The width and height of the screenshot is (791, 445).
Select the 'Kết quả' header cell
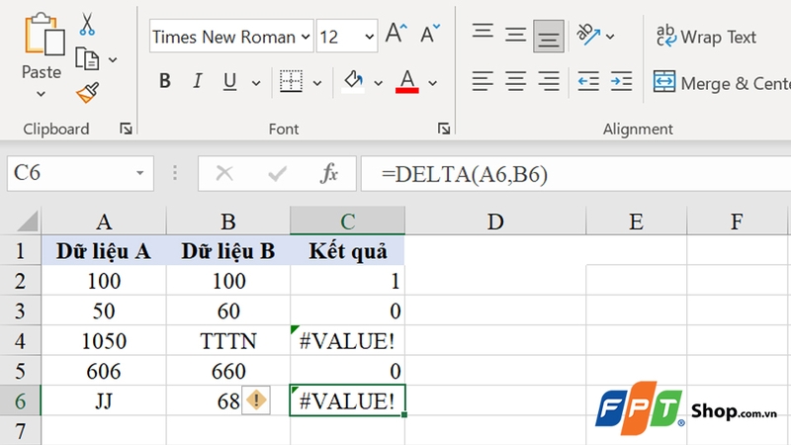348,251
